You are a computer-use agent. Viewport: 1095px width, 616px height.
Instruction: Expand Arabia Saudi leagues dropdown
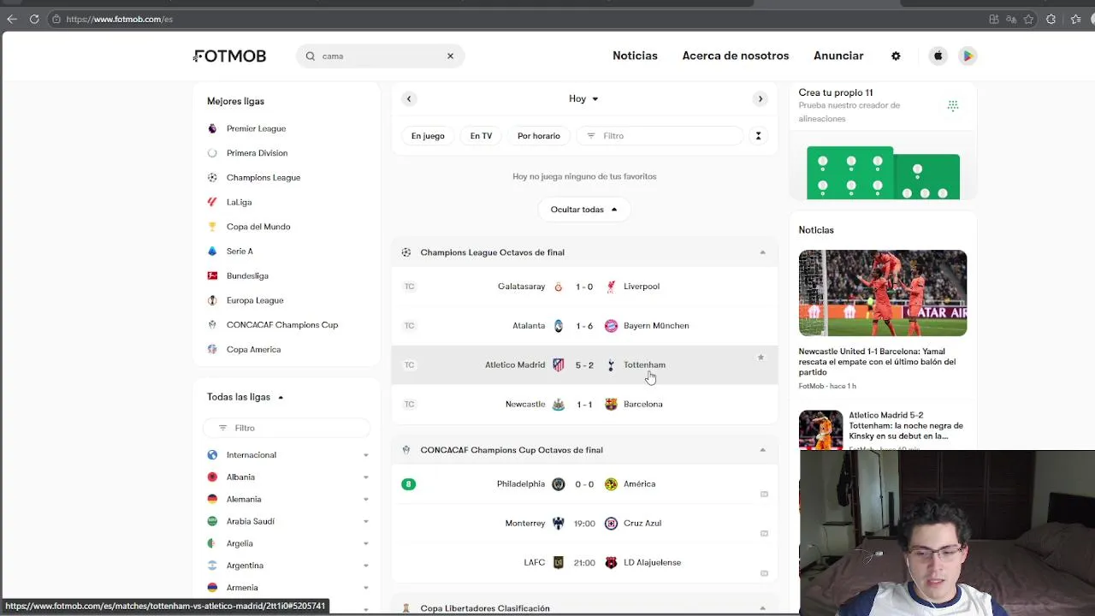[365, 522]
